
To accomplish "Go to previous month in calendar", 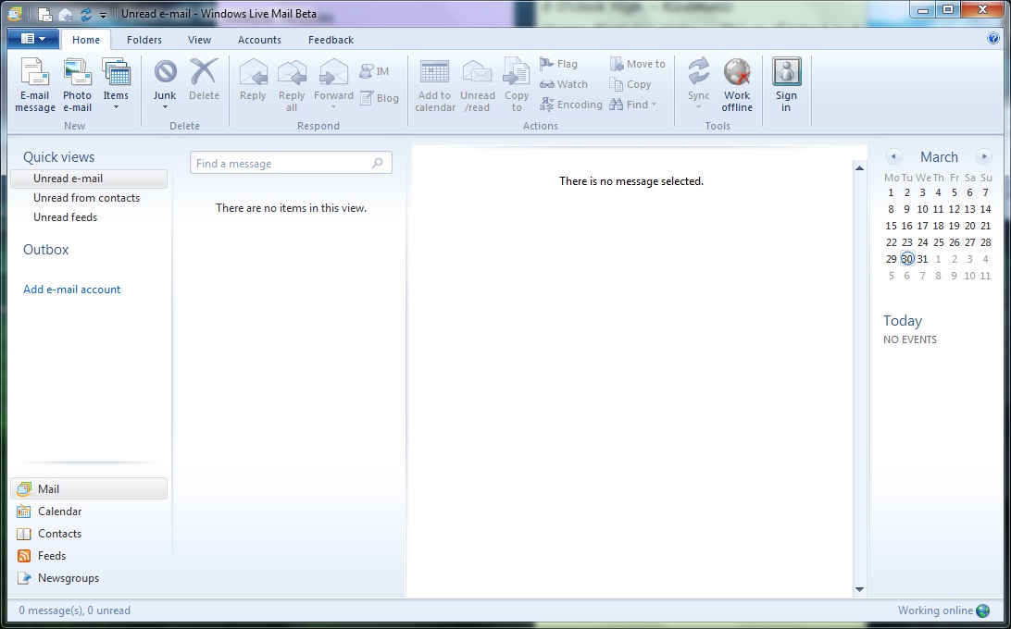I will click(893, 156).
